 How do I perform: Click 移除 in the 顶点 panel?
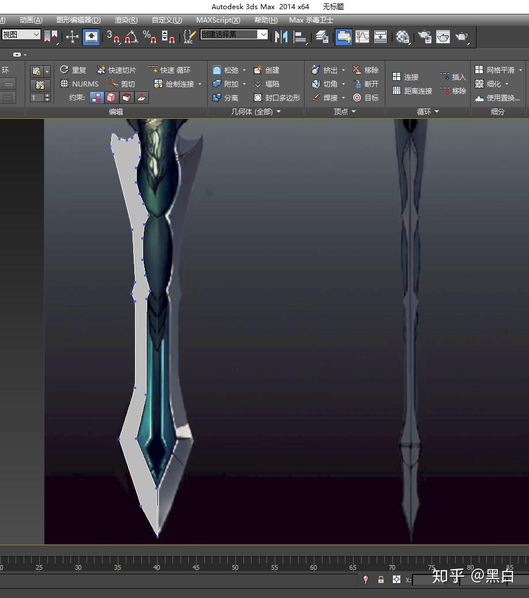365,70
